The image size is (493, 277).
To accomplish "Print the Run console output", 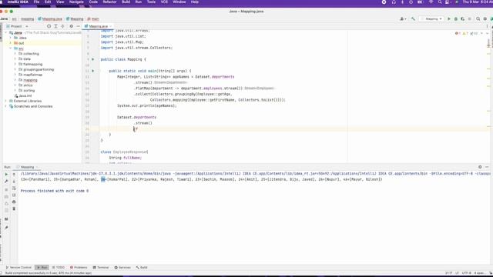I will pos(14,202).
